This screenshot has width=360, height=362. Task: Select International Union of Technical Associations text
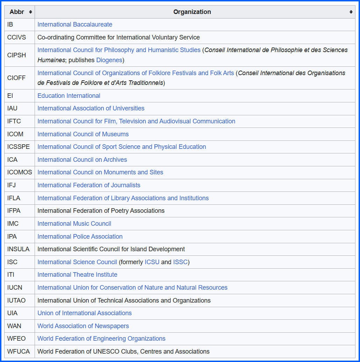pos(124,301)
